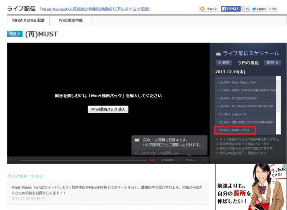Select the Mnet Korea 配信 tab
Image resolution: width=287 pixels, height=210 pixels.
[28, 20]
